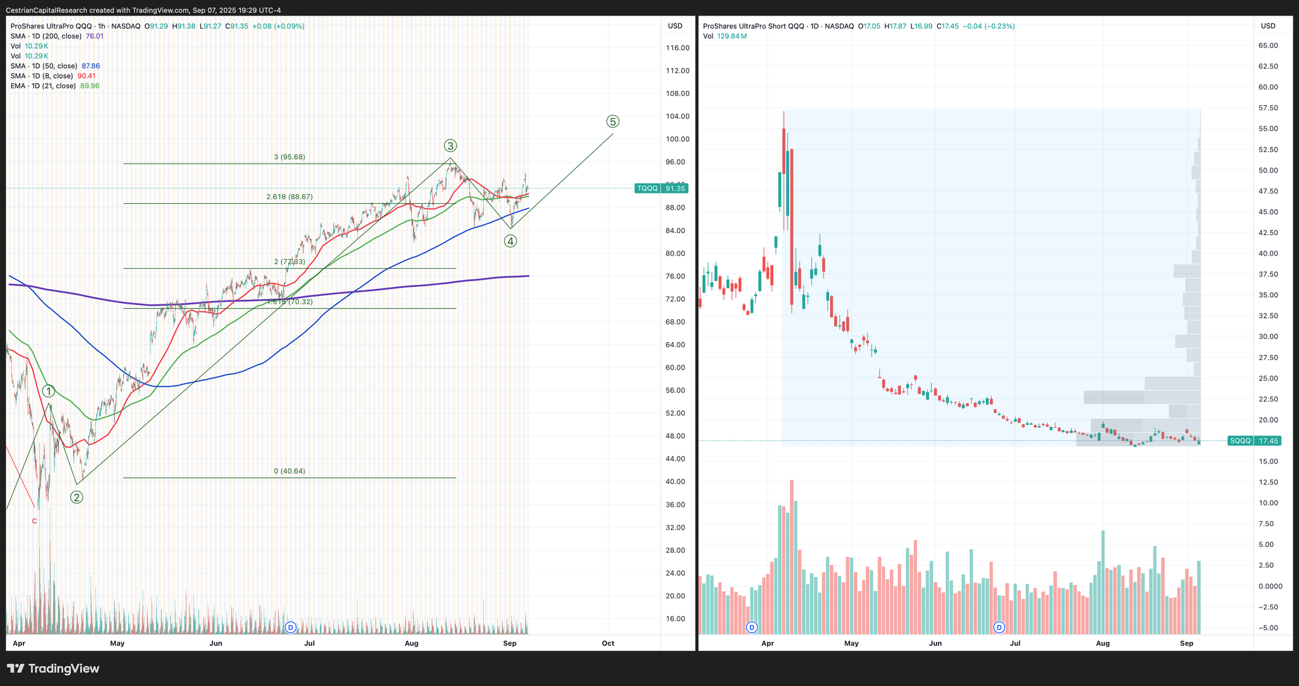Viewport: 1299px width, 686px height.
Task: Click the D marker near April on SQQQ chart
Action: point(751,627)
